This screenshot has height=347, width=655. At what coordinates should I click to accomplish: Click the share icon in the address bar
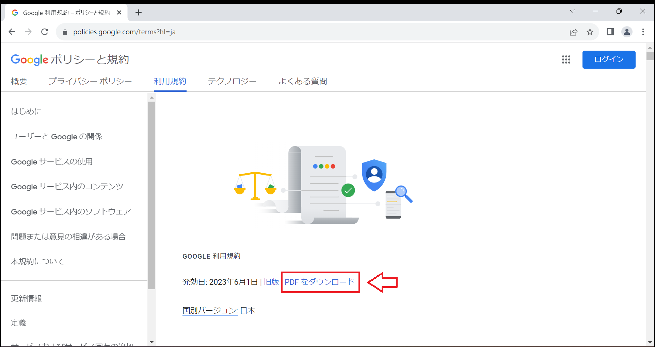574,32
